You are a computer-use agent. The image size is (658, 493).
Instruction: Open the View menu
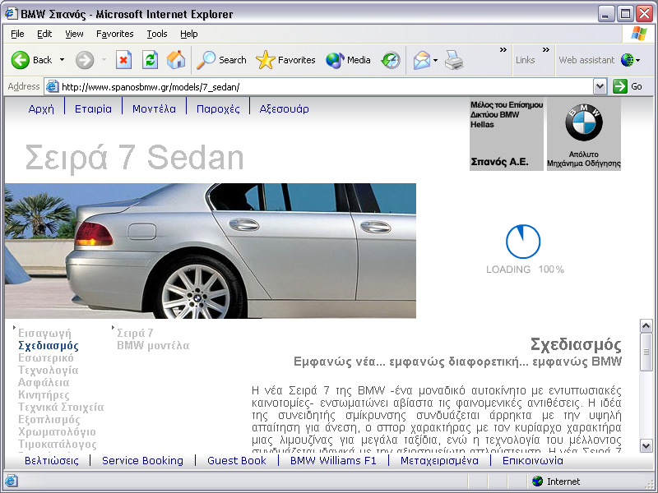click(x=74, y=34)
